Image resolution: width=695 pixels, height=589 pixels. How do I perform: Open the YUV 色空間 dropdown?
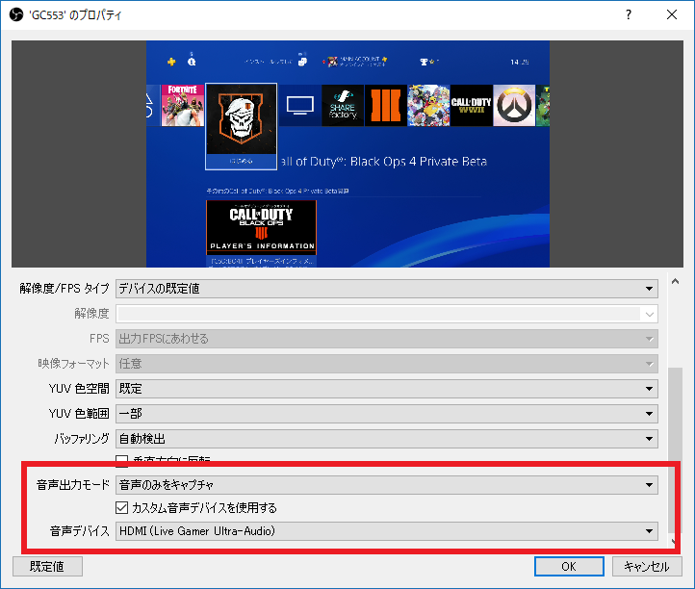387,389
